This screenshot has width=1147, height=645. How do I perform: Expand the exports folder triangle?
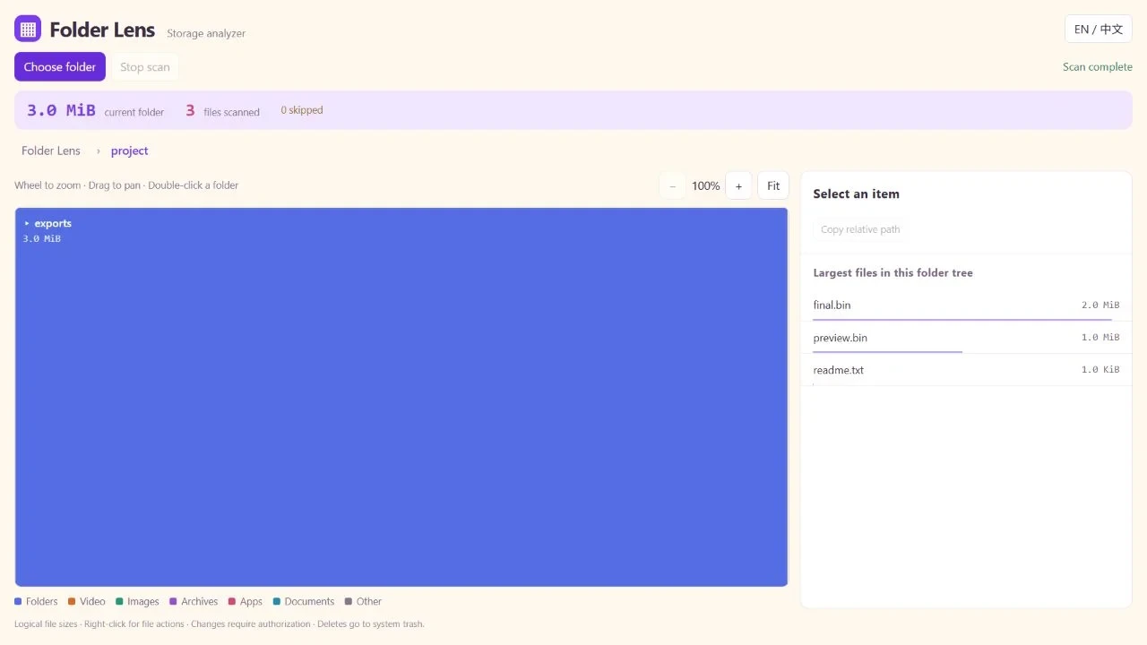pyautogui.click(x=27, y=223)
